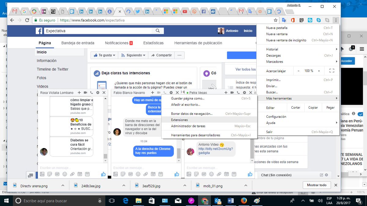
Task: Send a thumbs-up in Petra Vegas chat
Action: (250, 174)
